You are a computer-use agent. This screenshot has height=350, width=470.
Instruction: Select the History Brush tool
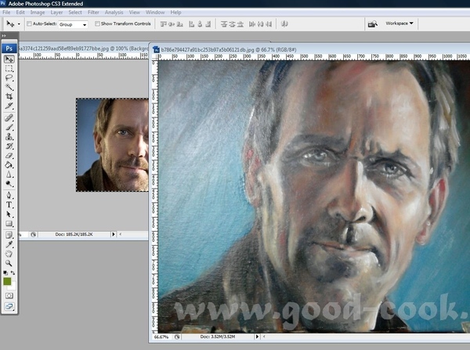(x=9, y=146)
